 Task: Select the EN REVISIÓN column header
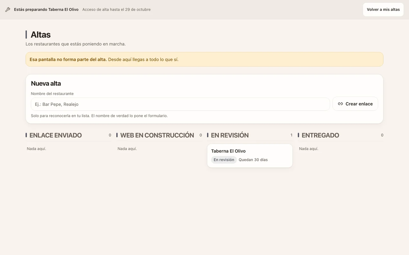coord(230,135)
